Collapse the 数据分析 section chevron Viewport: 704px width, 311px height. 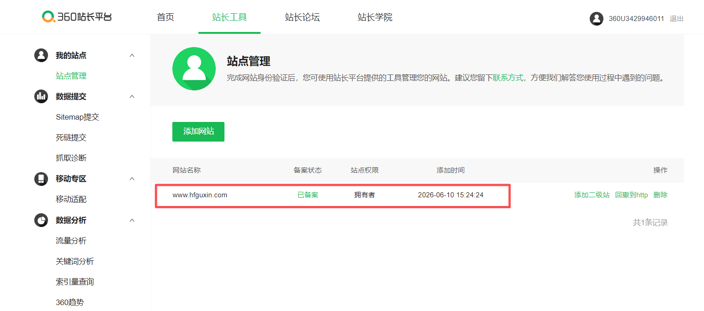click(132, 220)
